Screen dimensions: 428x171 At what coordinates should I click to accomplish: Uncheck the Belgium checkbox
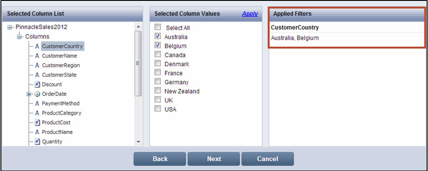(158, 45)
